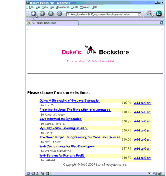166x176 pixels.
Task: Click the Navigator icon in the status bar
Action: (29, 174)
